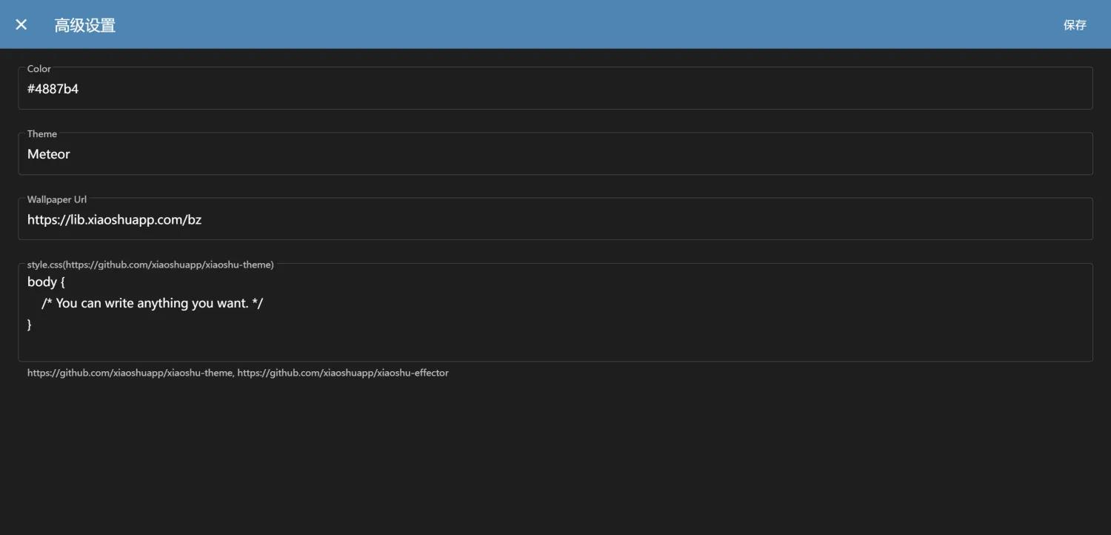Focus the Wallpaper Url input field
The width and height of the screenshot is (1111, 535).
coord(555,219)
